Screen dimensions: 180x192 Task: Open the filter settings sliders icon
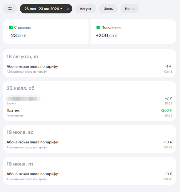click(x=10, y=9)
